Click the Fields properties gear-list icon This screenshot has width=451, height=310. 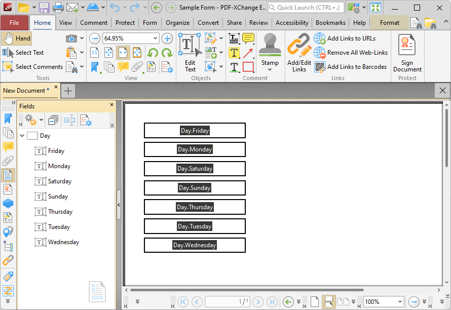(86, 120)
